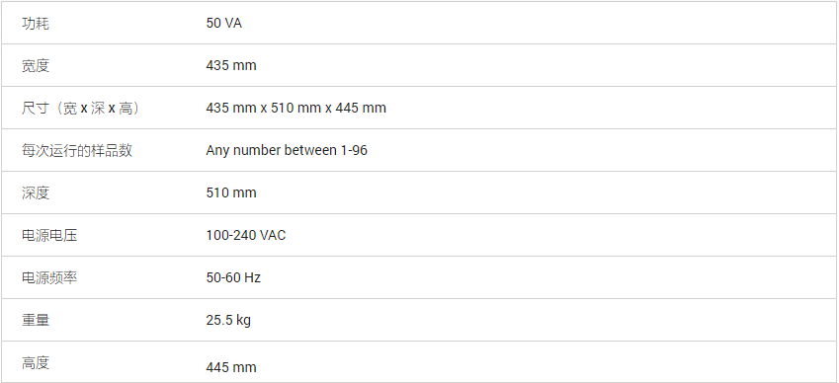Select the 50-60 Hz value
839x383 pixels.
[x=233, y=277]
